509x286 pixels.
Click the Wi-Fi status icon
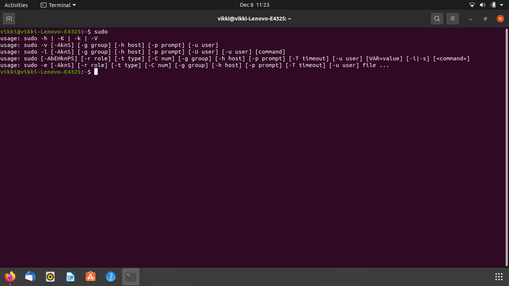(x=472, y=5)
